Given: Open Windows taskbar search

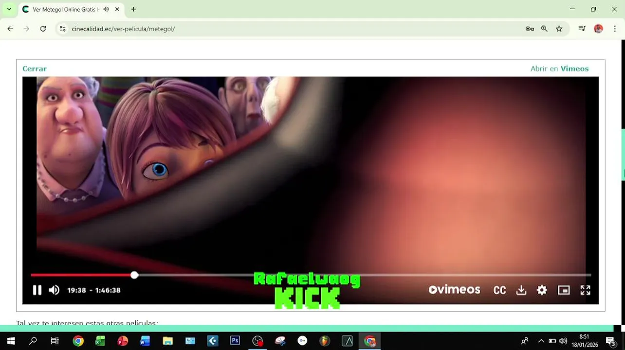Looking at the screenshot, I should pyautogui.click(x=33, y=341).
